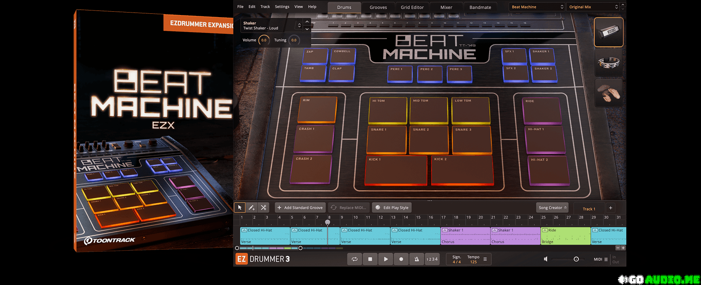Add a new track with plus icon

tap(610, 208)
